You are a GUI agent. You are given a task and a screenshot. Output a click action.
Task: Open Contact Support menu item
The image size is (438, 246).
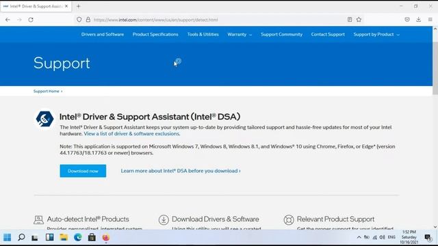click(x=328, y=34)
